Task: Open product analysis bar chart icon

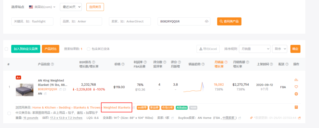Action: click(x=296, y=80)
